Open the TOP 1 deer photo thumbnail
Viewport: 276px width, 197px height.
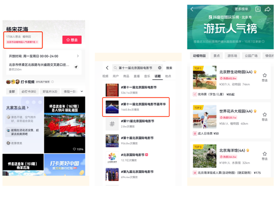[x=204, y=77]
